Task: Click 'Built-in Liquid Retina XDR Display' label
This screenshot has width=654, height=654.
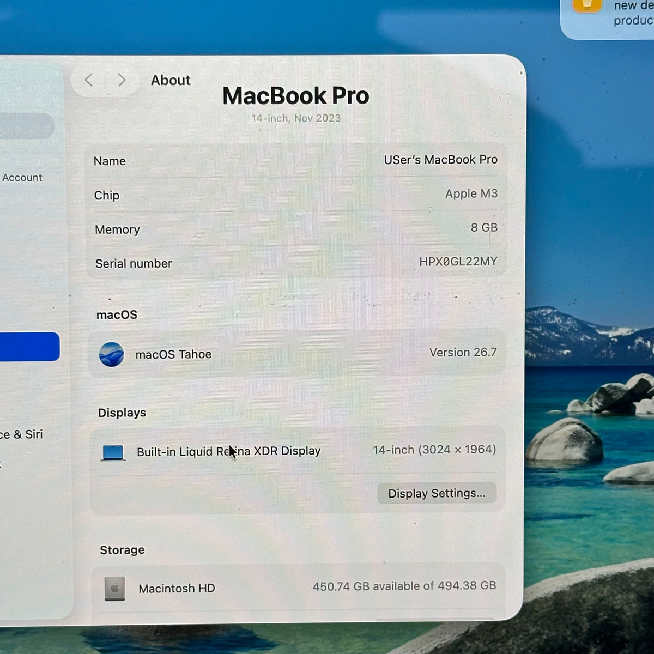Action: point(228,451)
